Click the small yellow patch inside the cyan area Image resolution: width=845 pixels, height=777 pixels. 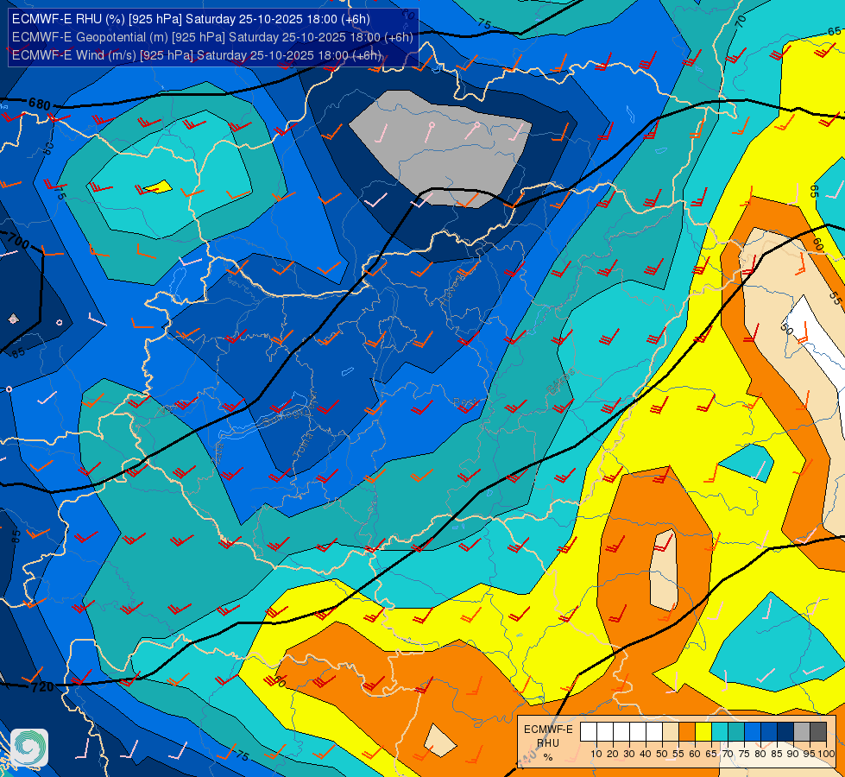tap(159, 186)
